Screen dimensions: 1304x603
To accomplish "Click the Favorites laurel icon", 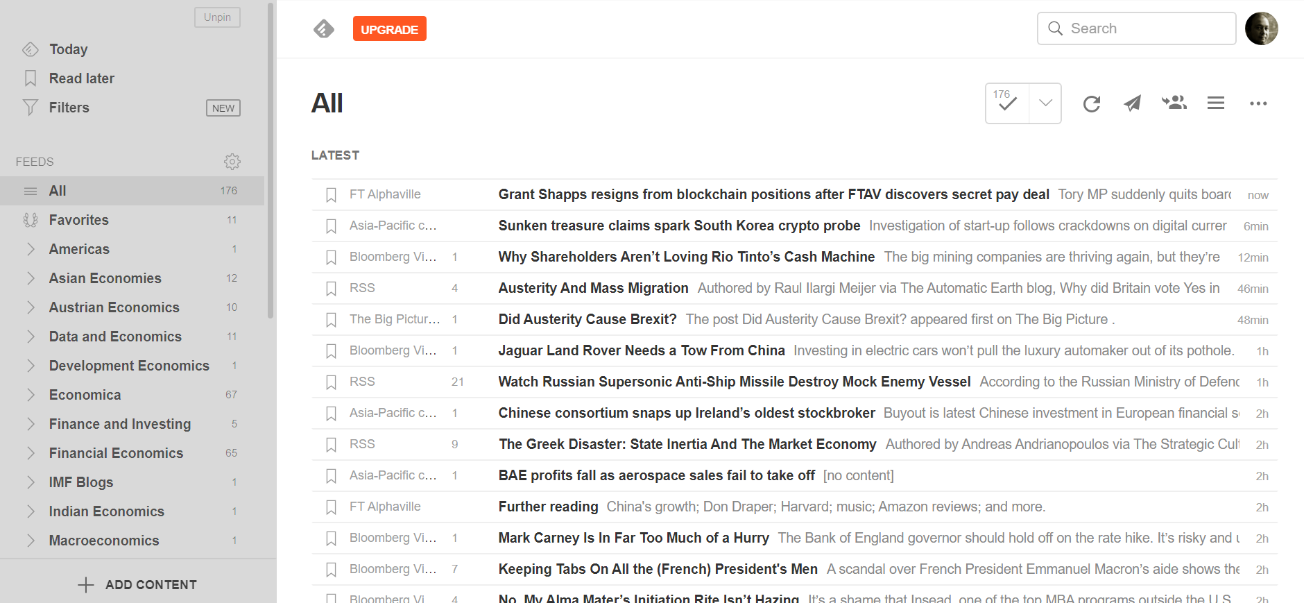I will (x=31, y=220).
